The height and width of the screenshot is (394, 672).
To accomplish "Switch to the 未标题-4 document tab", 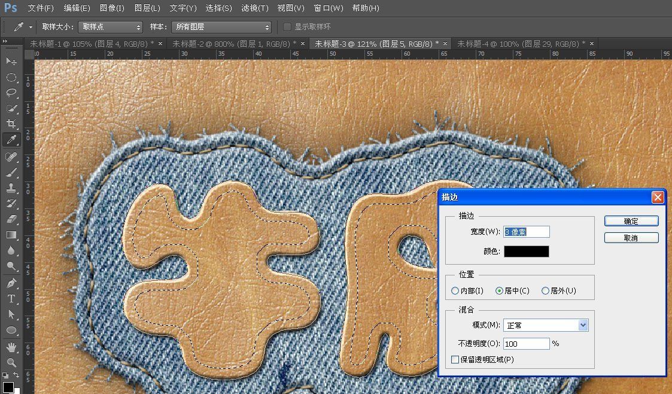I will 521,44.
